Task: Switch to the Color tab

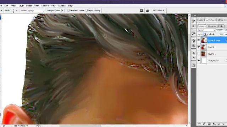Action: click(x=201, y=20)
